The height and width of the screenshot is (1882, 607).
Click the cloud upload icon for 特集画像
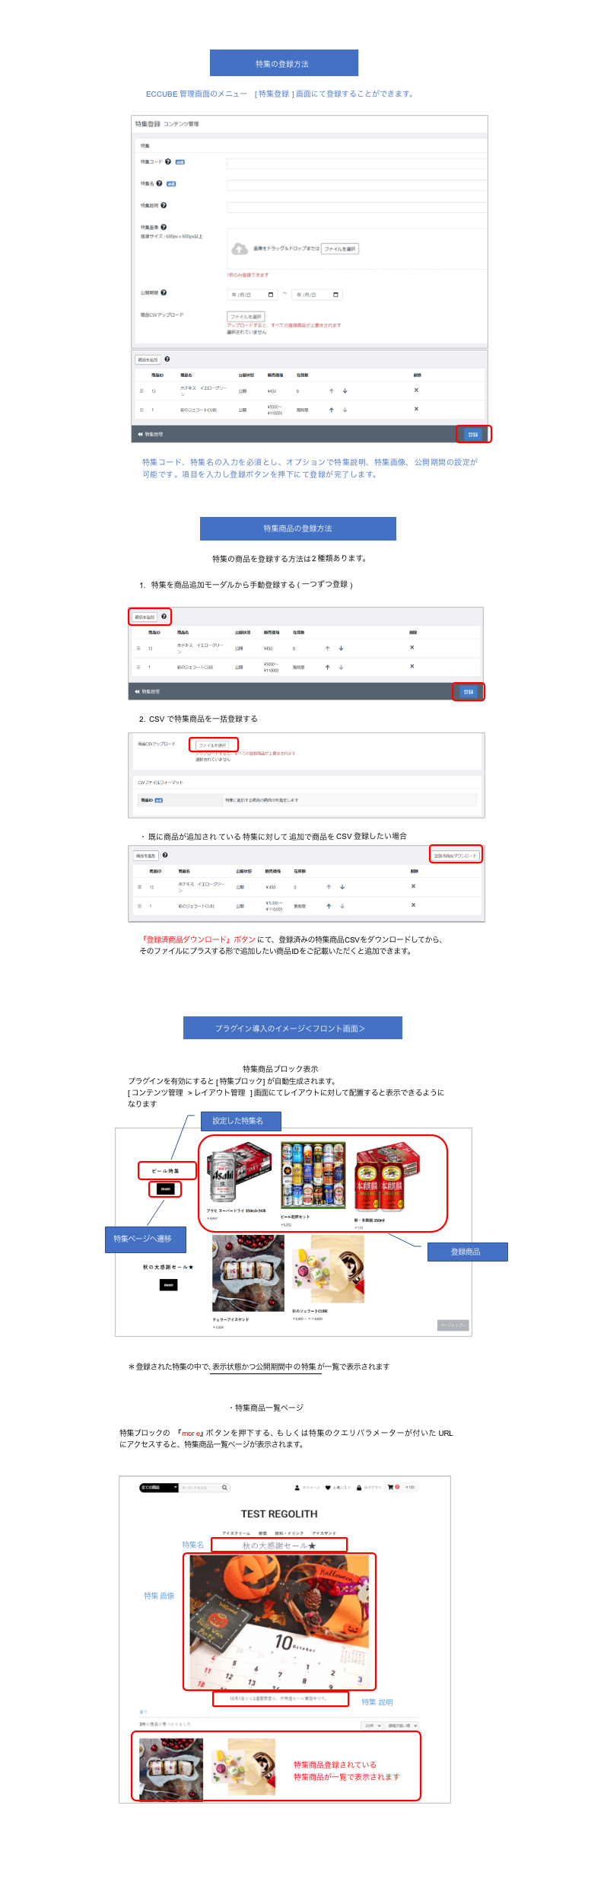pyautogui.click(x=240, y=249)
